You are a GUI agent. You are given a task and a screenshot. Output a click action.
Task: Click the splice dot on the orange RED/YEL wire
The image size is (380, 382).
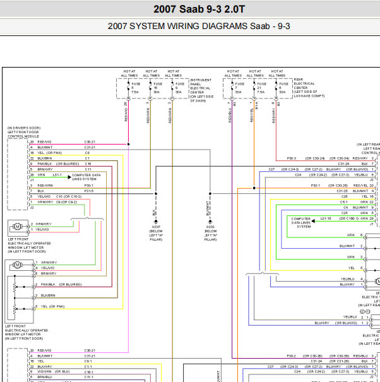pyautogui.click(x=254, y=188)
